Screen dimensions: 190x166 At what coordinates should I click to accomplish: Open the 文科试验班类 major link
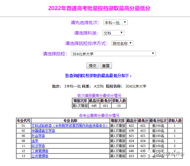tap(70, 126)
